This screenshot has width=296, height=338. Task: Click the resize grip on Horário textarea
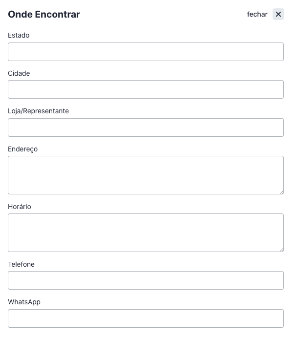(x=281, y=250)
